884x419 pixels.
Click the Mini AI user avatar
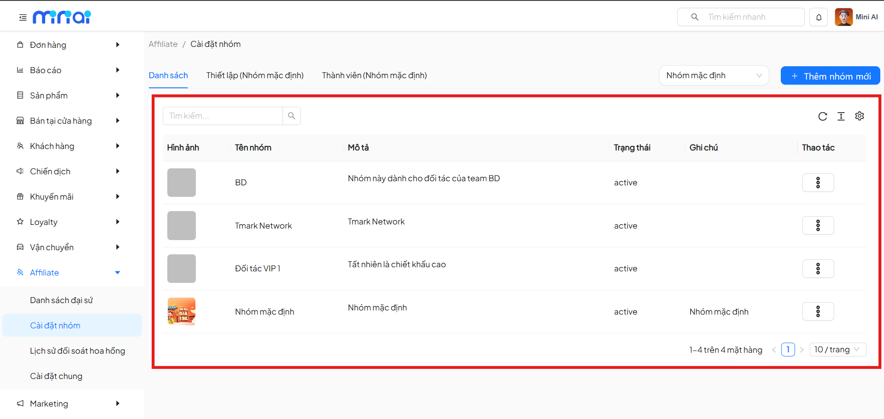[843, 17]
